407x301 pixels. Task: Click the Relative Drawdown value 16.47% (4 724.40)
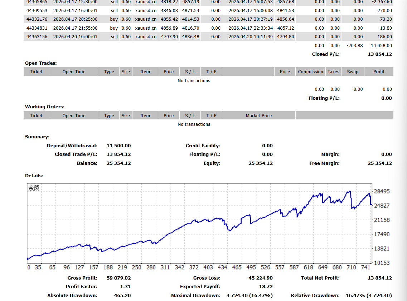pos(369,295)
